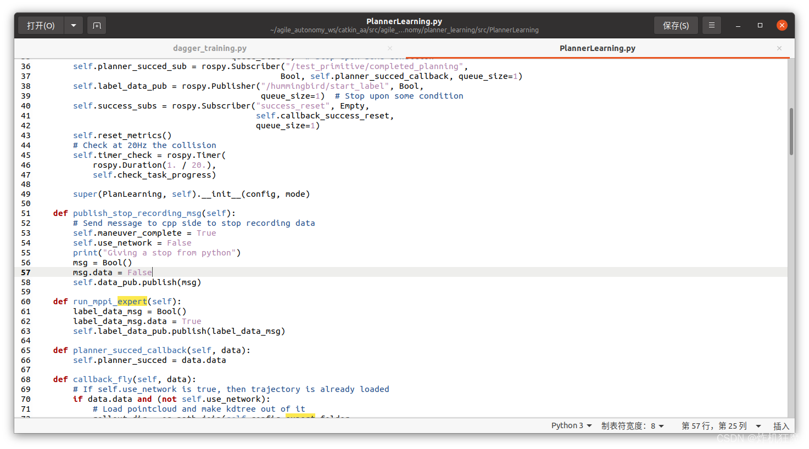Switch to dagger_training.py tab
Image resolution: width=809 pixels, height=449 pixels.
tap(210, 48)
